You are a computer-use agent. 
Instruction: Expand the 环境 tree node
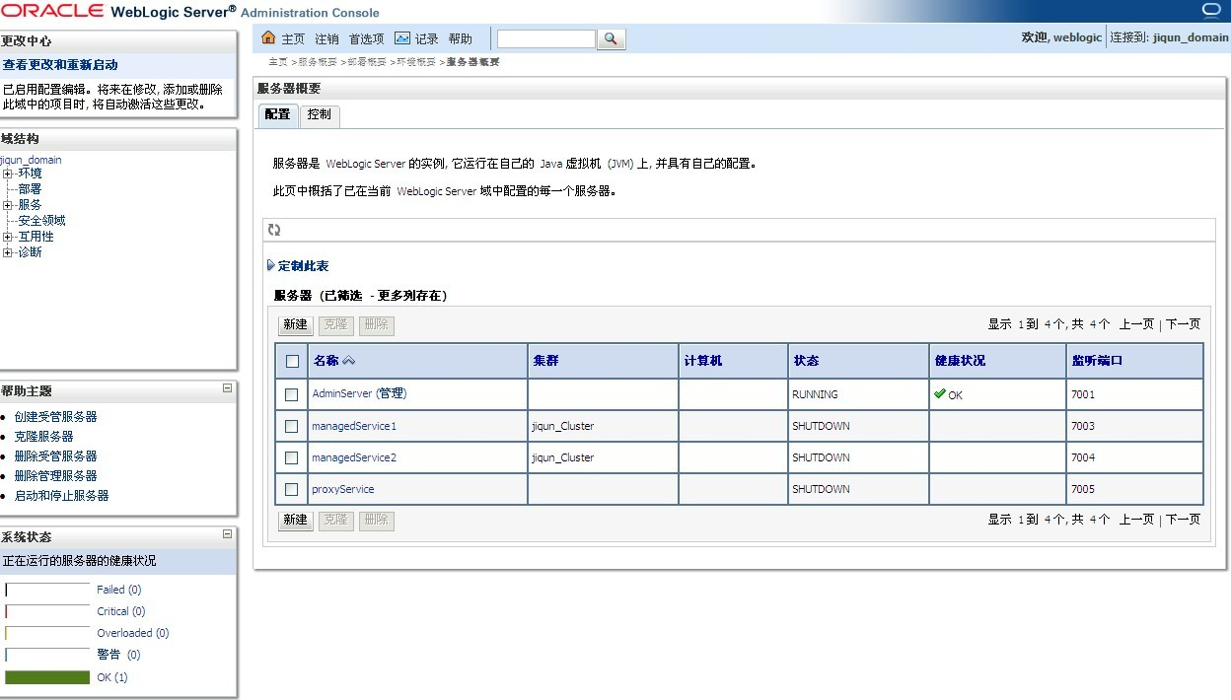pos(8,174)
